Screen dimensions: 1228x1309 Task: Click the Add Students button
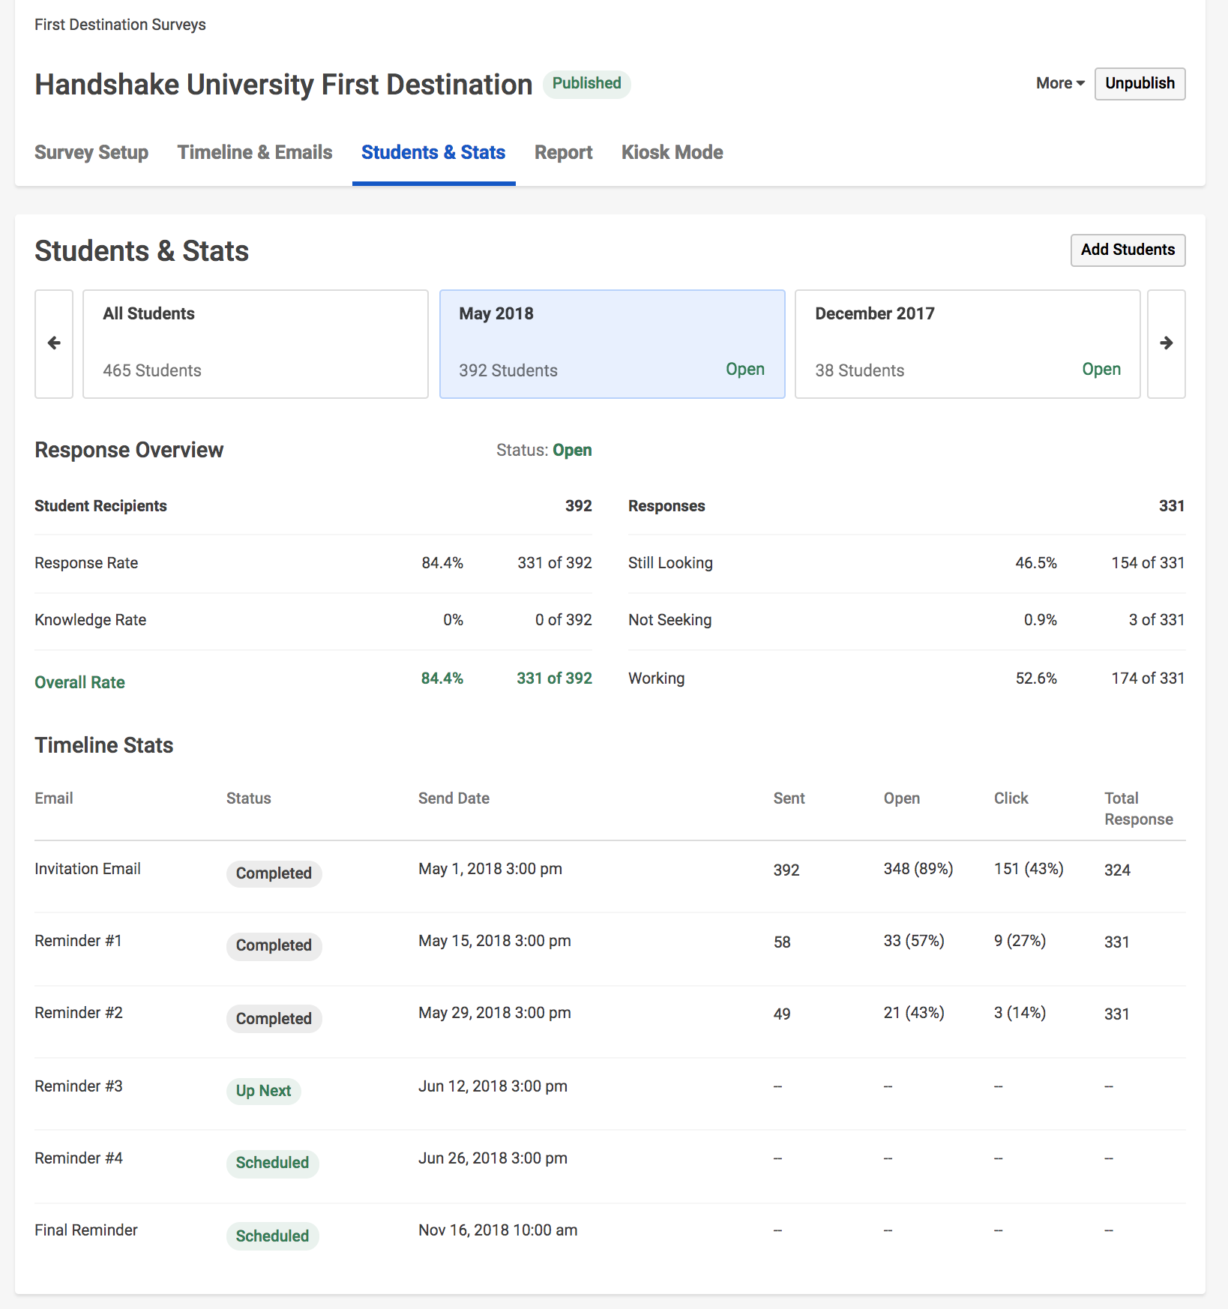(x=1127, y=250)
